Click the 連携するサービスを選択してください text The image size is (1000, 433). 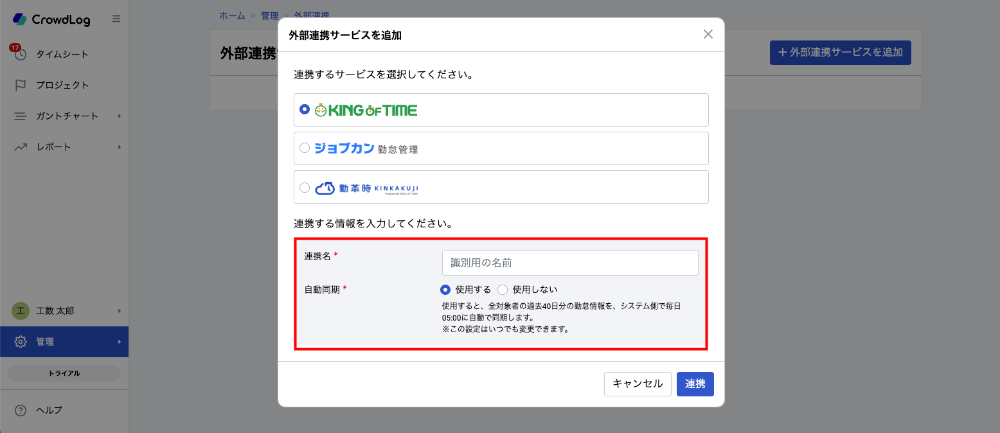pos(384,75)
